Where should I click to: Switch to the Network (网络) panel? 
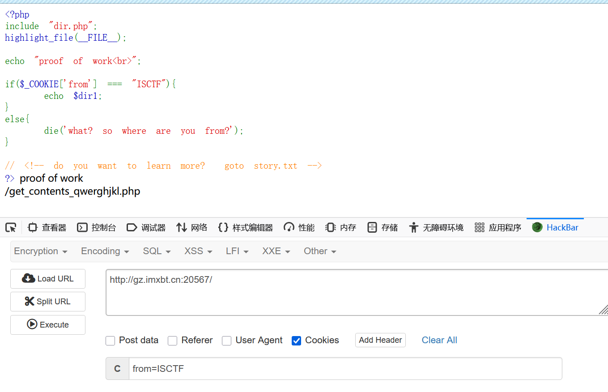coord(192,227)
